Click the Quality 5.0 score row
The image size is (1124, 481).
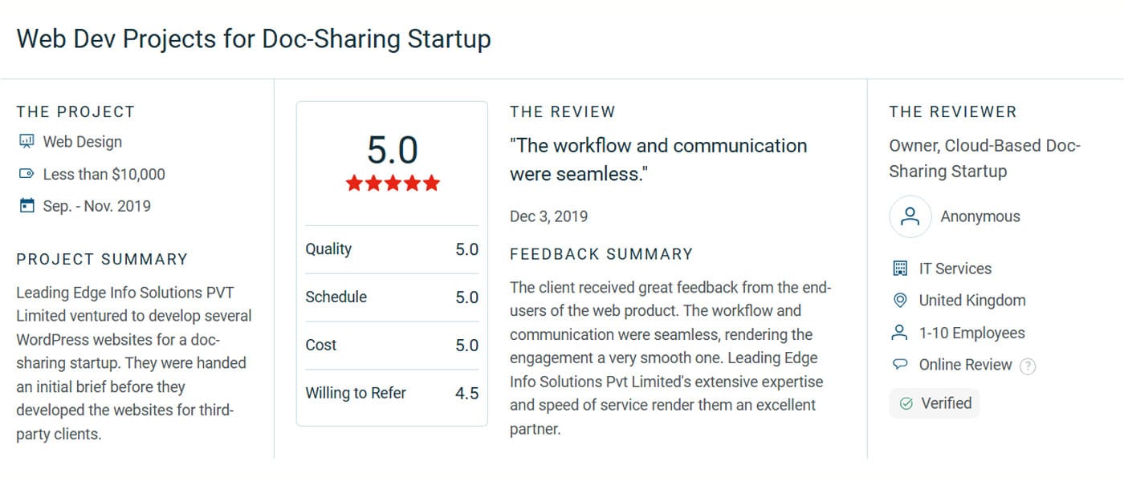pos(392,249)
